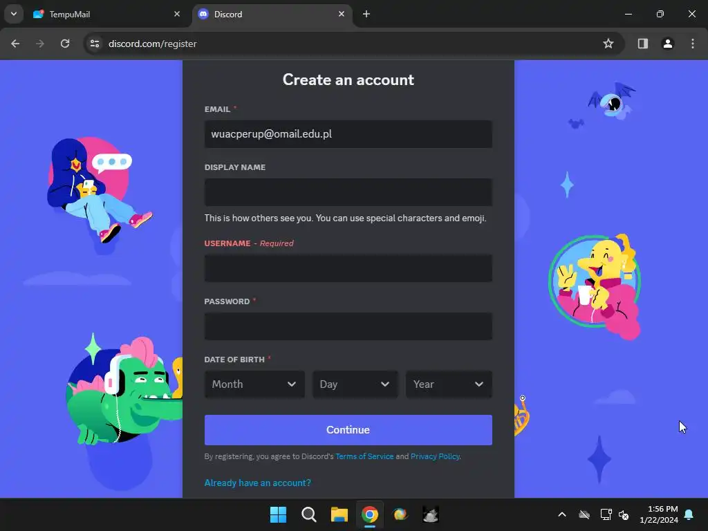
Task: Show hidden system tray icons
Action: [562, 514]
